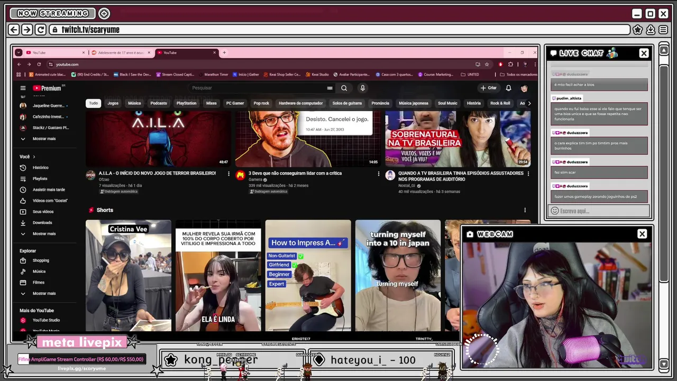
Task: Open the UNITED bookmarks folder
Action: [x=470, y=75]
